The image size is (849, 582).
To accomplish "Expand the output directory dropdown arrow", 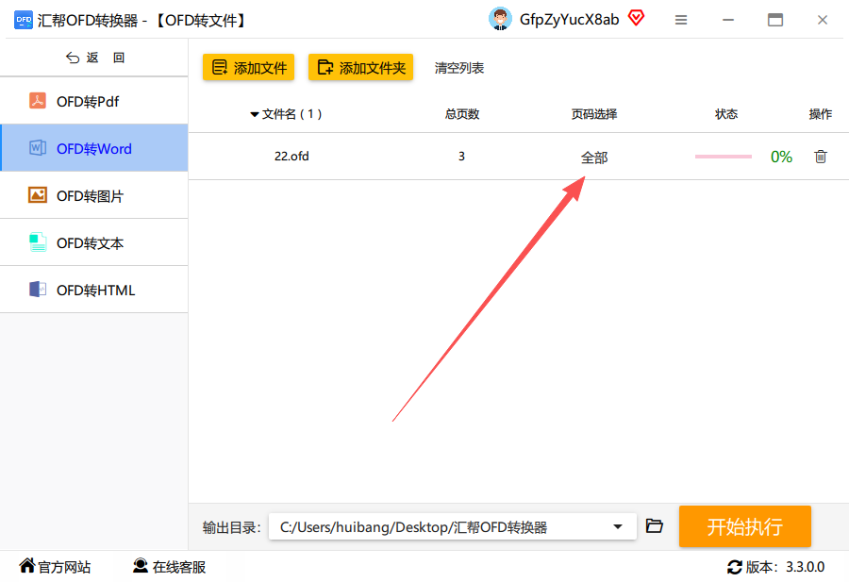I will coord(617,526).
